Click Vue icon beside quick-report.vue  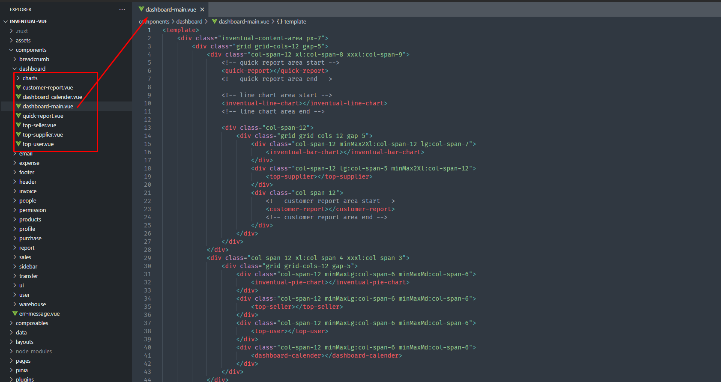click(x=18, y=116)
